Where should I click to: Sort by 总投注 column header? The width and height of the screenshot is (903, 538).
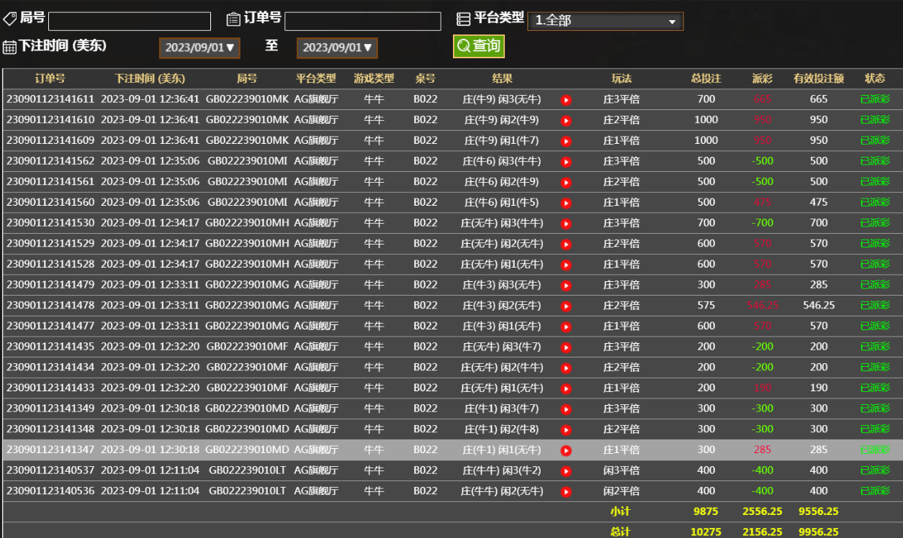coord(706,78)
